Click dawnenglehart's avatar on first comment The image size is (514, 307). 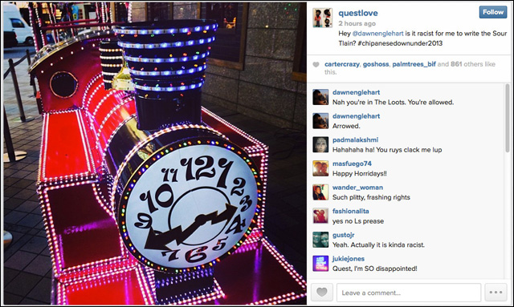[320, 97]
